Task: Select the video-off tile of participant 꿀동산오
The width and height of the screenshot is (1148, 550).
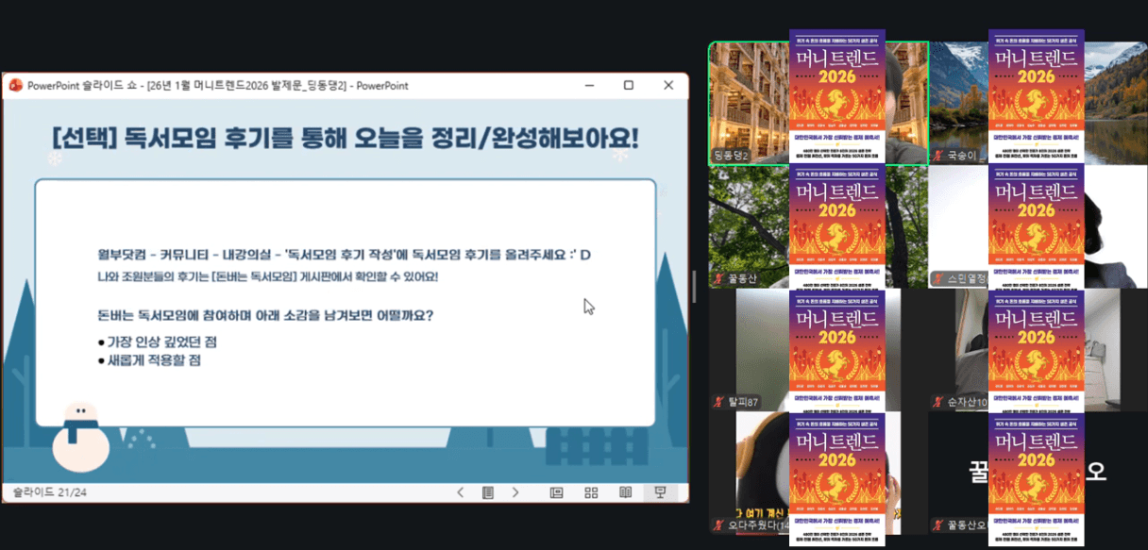Action: [x=1039, y=474]
